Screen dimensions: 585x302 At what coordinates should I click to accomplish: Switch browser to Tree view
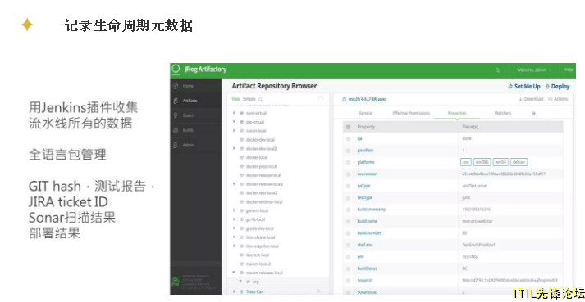235,99
